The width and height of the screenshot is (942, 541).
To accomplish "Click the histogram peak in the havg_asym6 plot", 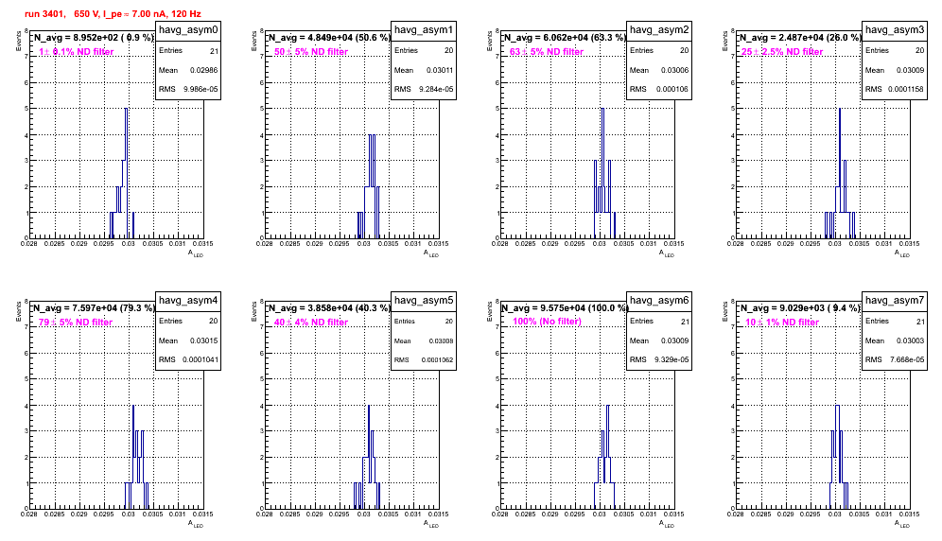I will (608, 407).
